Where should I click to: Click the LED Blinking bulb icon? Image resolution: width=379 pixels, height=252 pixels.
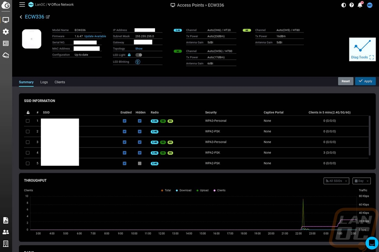tap(138, 62)
